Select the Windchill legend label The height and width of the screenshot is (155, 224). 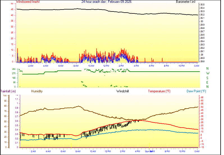pos(123,91)
